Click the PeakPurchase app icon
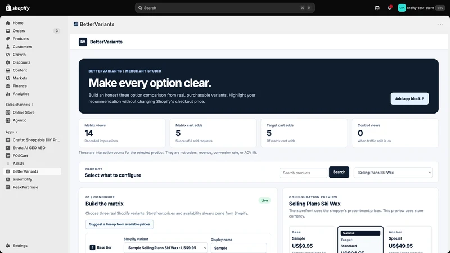The height and width of the screenshot is (253, 450). pyautogui.click(x=8, y=187)
